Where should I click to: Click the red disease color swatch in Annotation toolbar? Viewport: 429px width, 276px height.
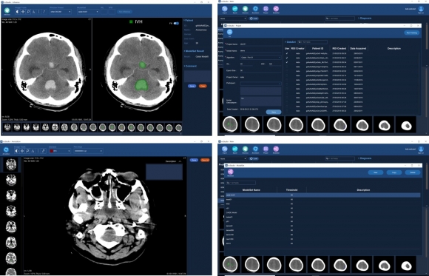[51, 151]
